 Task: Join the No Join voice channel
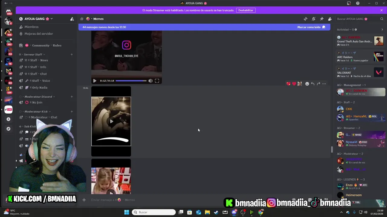pos(37,102)
